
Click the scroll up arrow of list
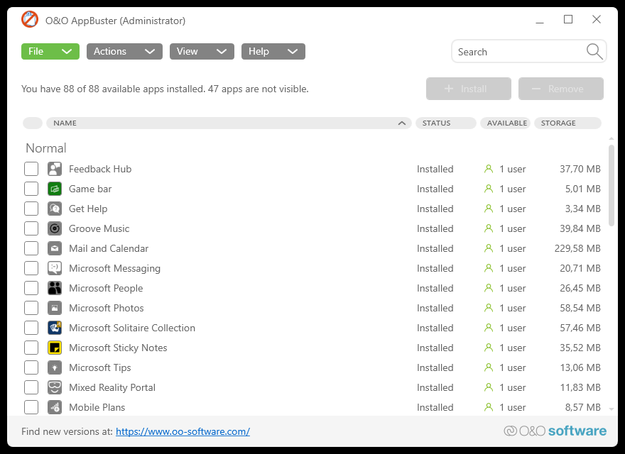click(x=612, y=138)
